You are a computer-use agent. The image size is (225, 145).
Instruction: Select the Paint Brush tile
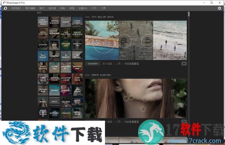point(77,79)
